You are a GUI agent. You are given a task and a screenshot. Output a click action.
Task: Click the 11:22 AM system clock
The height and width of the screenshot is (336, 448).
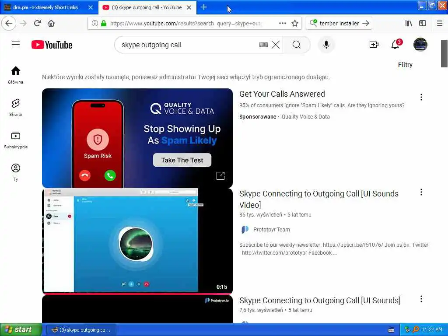click(432, 329)
